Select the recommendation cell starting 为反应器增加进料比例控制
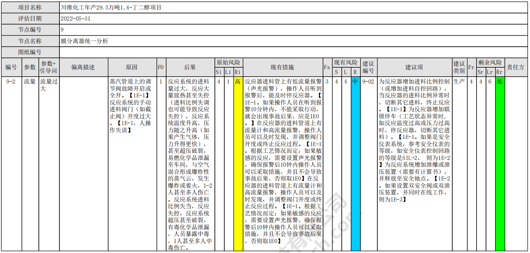 (414, 164)
